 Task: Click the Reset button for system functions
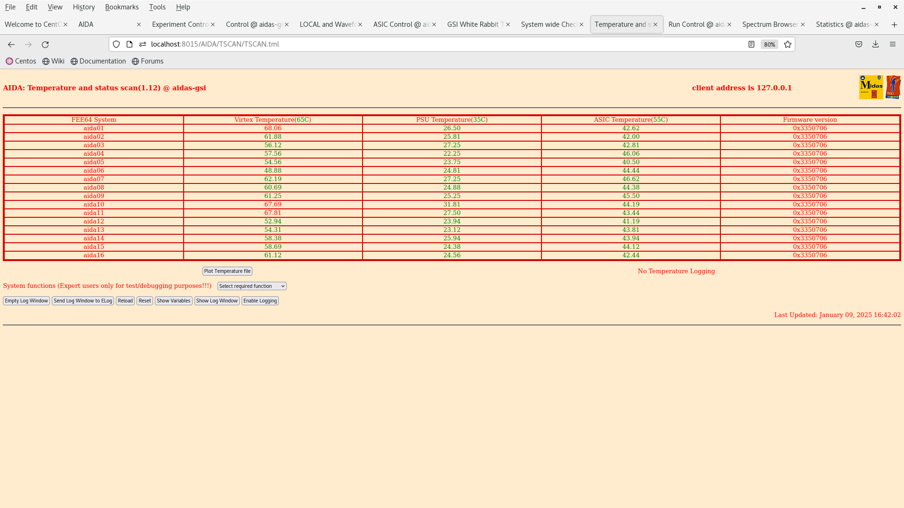[x=144, y=301]
